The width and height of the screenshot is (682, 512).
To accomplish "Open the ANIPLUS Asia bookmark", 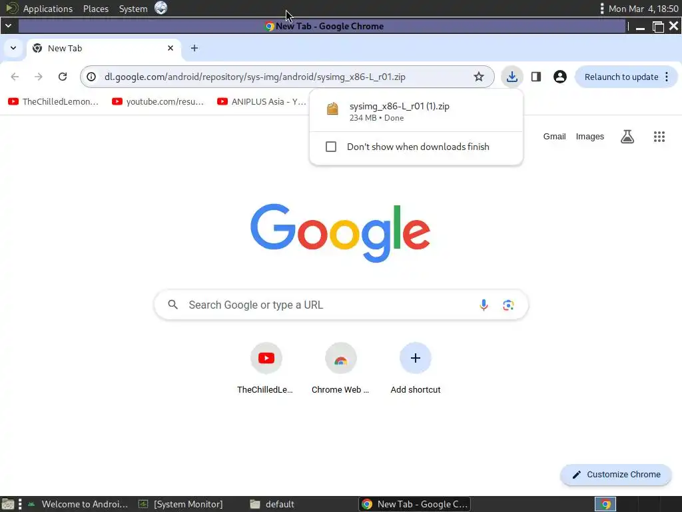I will [x=262, y=101].
